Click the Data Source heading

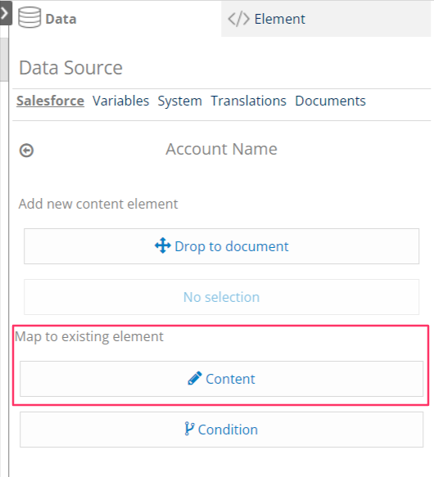point(70,68)
